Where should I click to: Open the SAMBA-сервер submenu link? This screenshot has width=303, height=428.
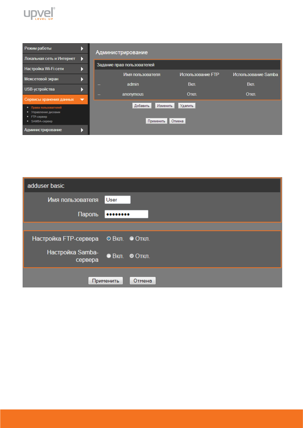point(42,121)
